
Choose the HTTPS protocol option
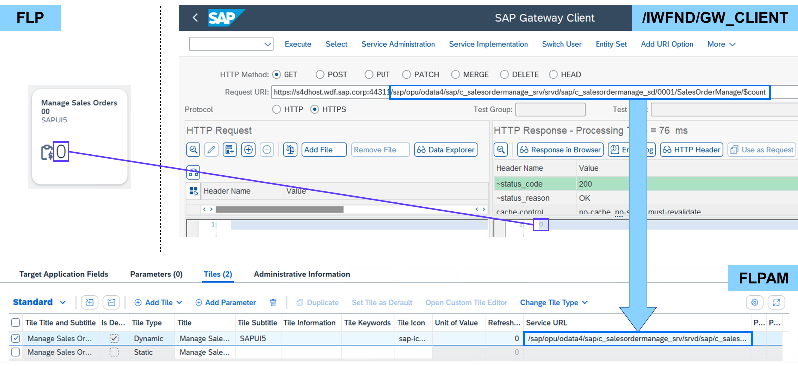315,109
